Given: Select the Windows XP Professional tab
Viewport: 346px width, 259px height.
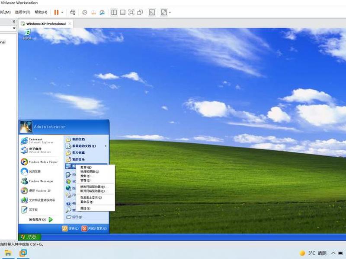Looking at the screenshot, I should point(46,24).
